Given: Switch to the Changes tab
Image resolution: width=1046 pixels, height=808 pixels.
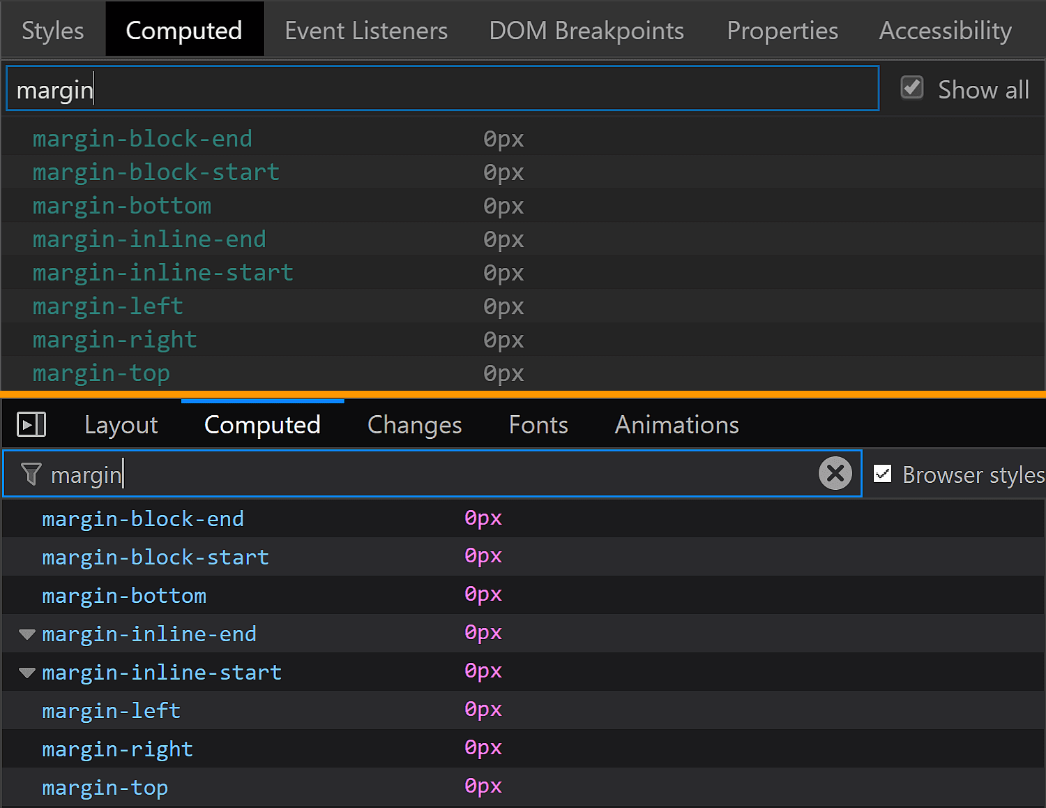Looking at the screenshot, I should click(414, 424).
